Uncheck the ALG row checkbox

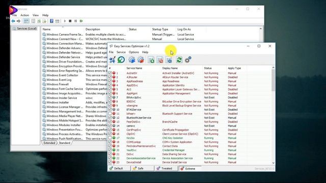(x=110, y=89)
